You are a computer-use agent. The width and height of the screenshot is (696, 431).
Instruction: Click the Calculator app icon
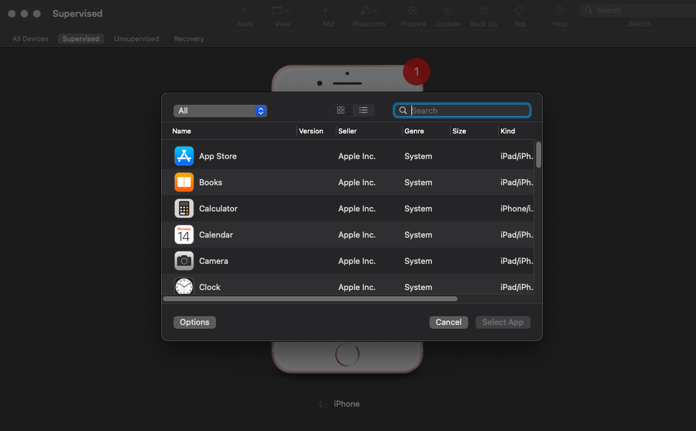184,208
